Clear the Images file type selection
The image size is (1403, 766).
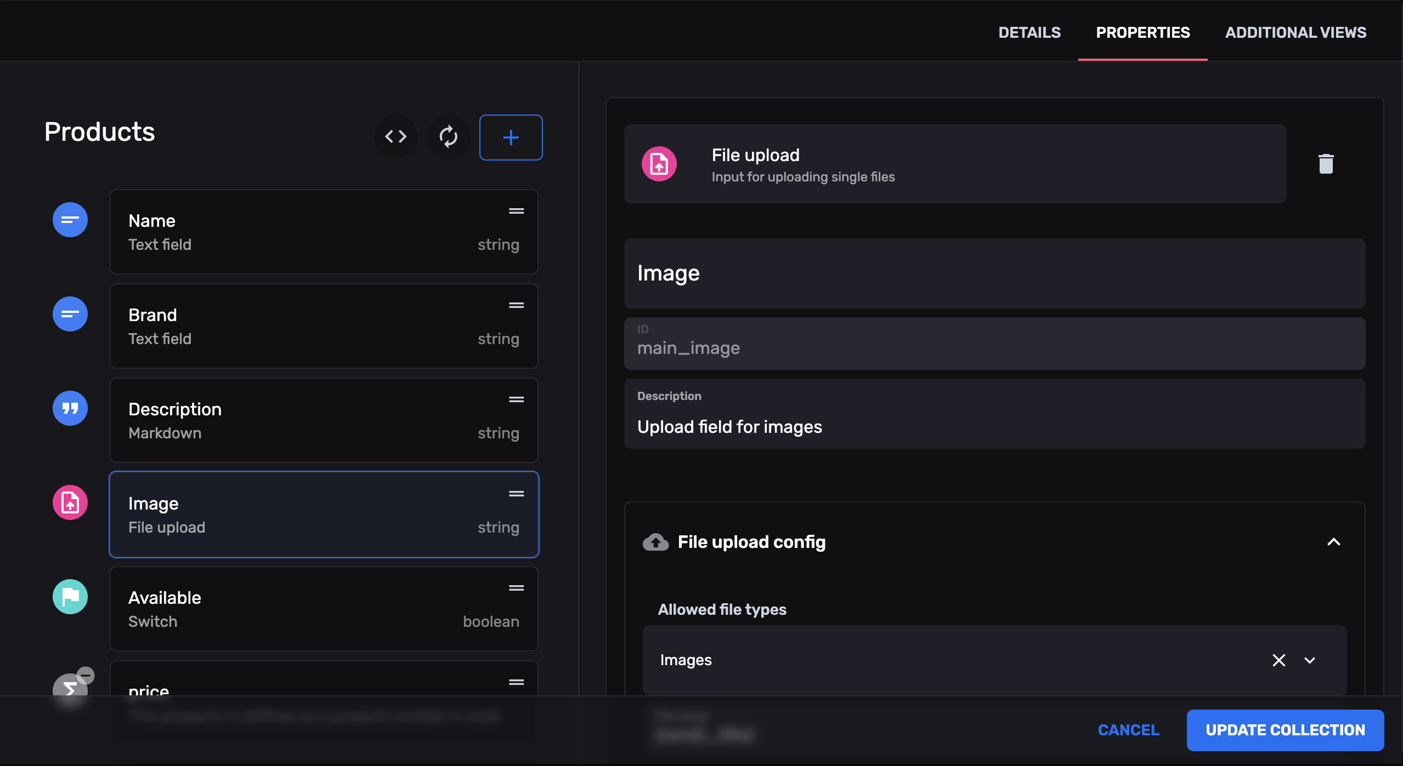point(1278,660)
